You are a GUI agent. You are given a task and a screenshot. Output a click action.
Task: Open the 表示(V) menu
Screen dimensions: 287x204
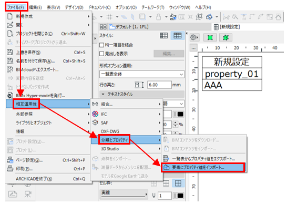click(54, 7)
